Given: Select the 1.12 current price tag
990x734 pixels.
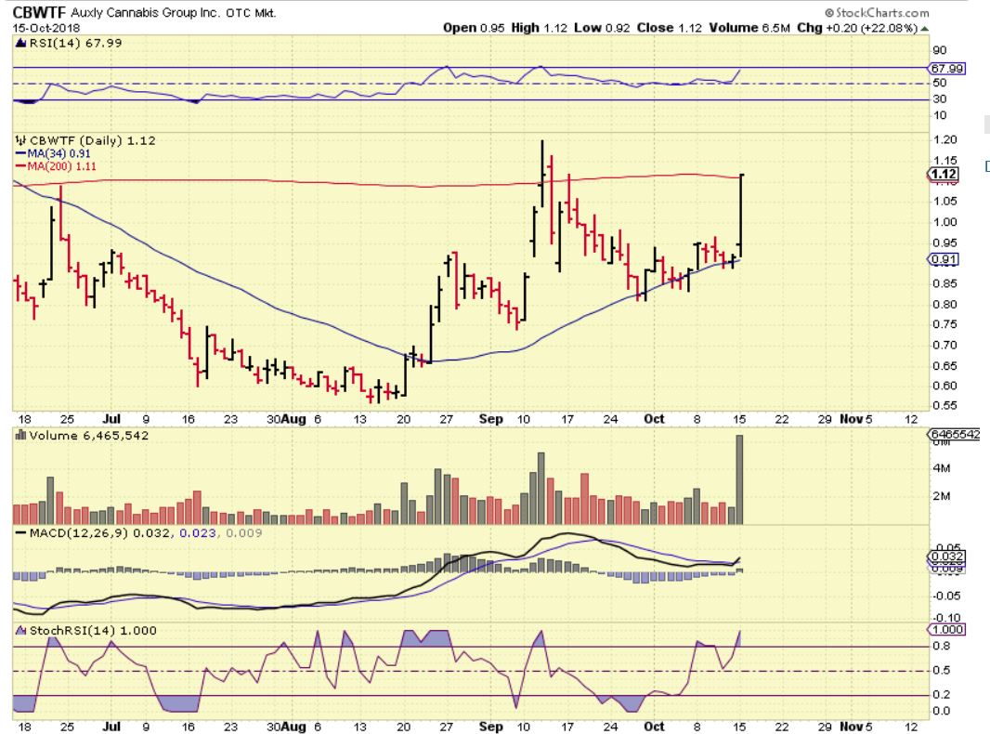Looking at the screenshot, I should [x=943, y=174].
